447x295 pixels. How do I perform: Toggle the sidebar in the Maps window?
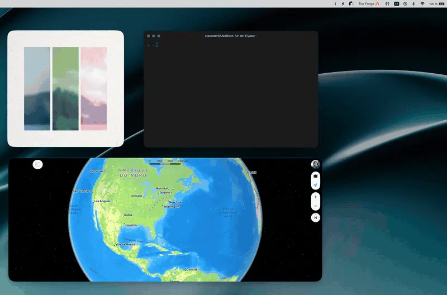tap(37, 164)
